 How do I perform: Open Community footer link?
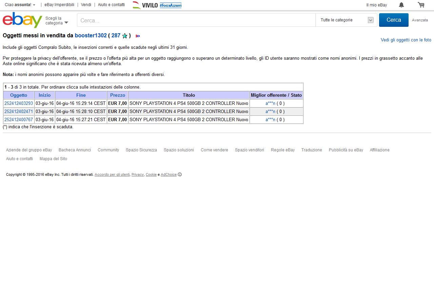pyautogui.click(x=108, y=150)
